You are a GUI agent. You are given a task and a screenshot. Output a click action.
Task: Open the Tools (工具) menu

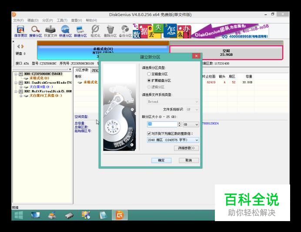click(62, 20)
